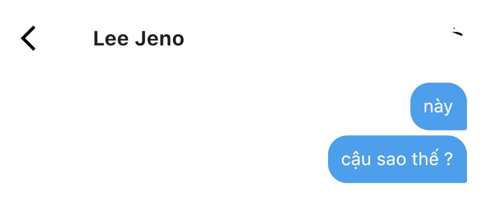This screenshot has width=482, height=217.
Task: Tap the second blue sent message
Action: pyautogui.click(x=397, y=159)
